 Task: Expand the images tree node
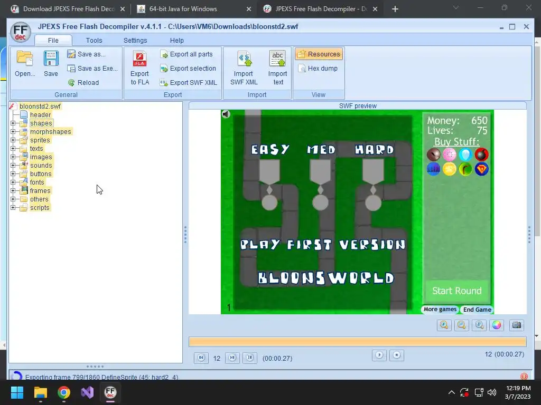pyautogui.click(x=13, y=157)
